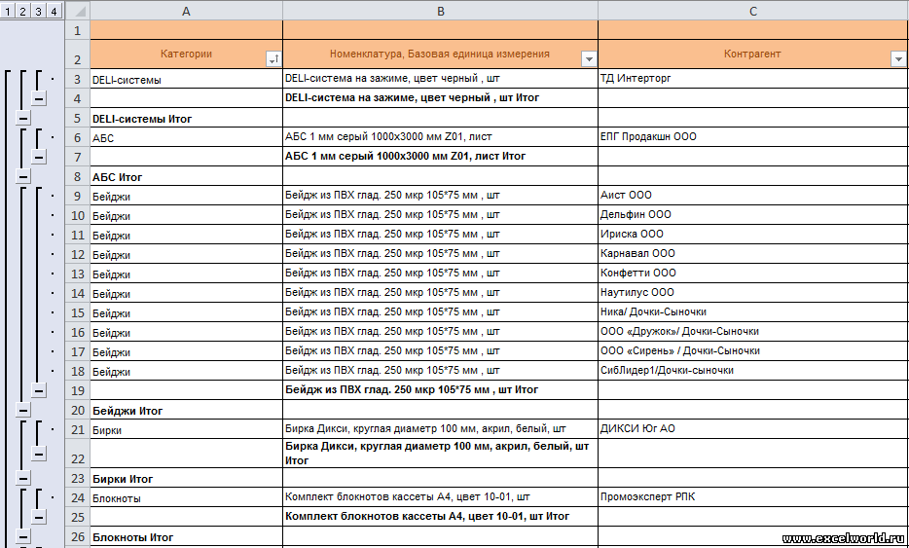Collapse the Бейджи Итог group
The height and width of the screenshot is (548, 909).
click(x=22, y=410)
